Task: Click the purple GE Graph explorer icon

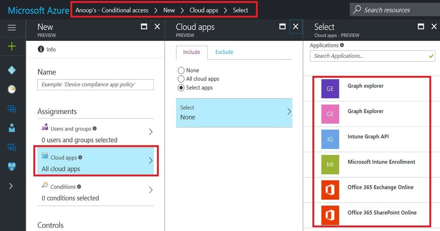Action: 330,89
